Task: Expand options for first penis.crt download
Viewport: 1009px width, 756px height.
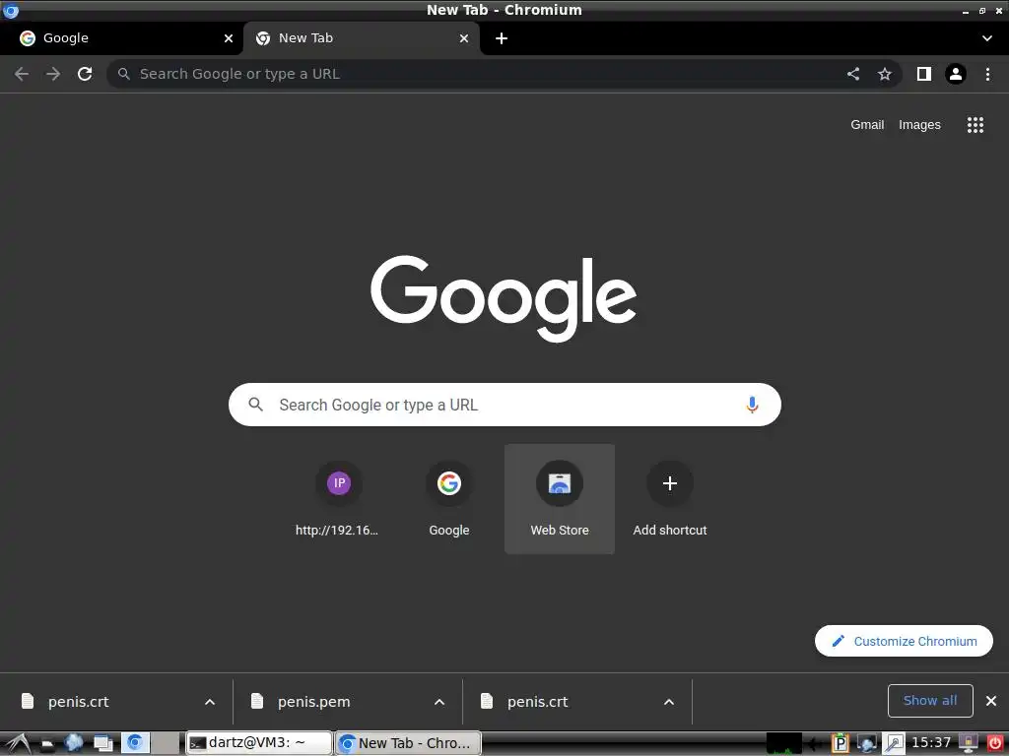Action: [210, 702]
